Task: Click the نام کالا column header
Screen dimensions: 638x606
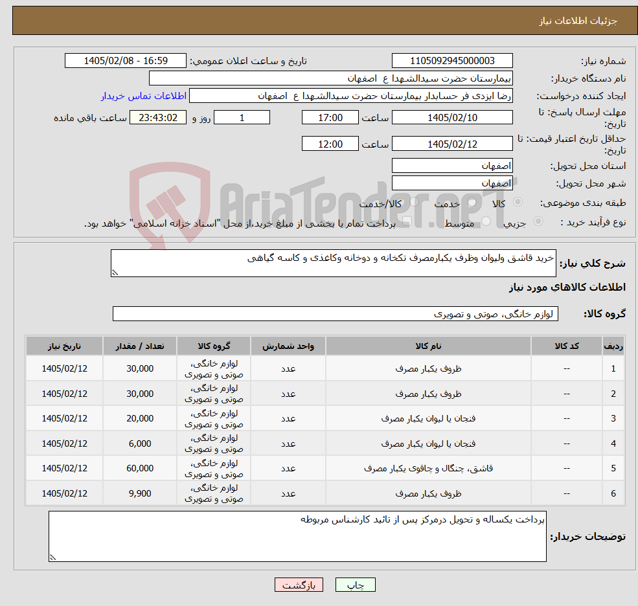Action: (428, 346)
